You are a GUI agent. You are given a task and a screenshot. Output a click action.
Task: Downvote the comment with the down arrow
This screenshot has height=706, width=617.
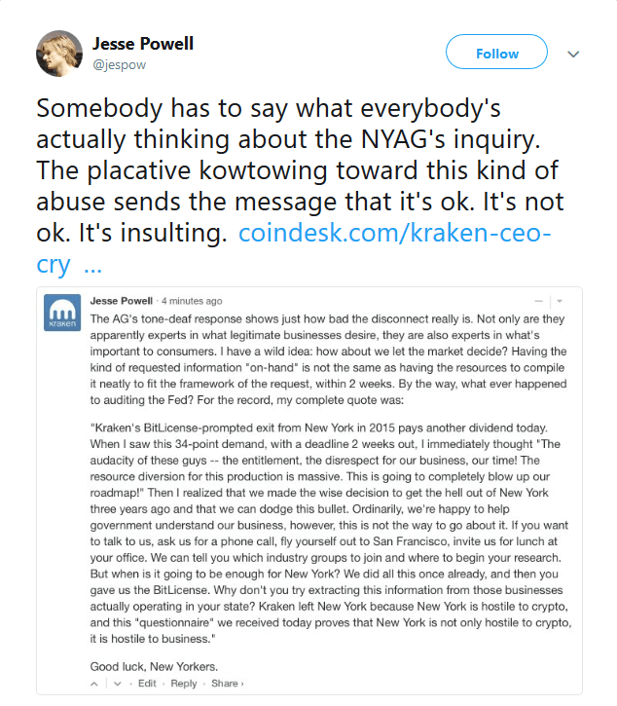coord(116,684)
